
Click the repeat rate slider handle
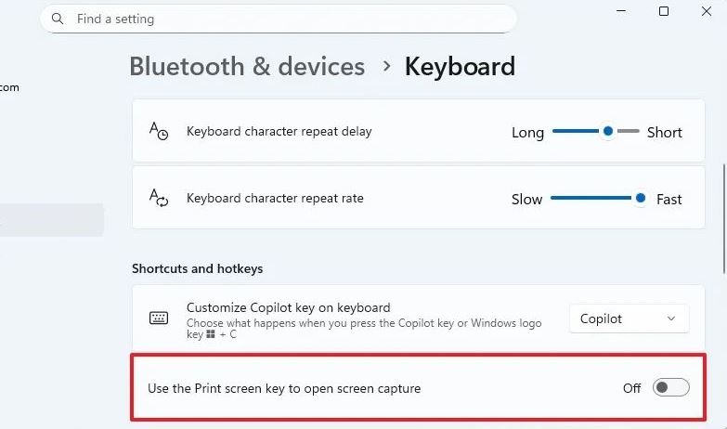641,198
